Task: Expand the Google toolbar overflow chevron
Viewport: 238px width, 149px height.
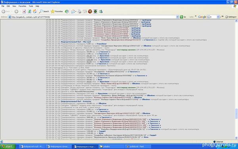Action: pos(223,16)
